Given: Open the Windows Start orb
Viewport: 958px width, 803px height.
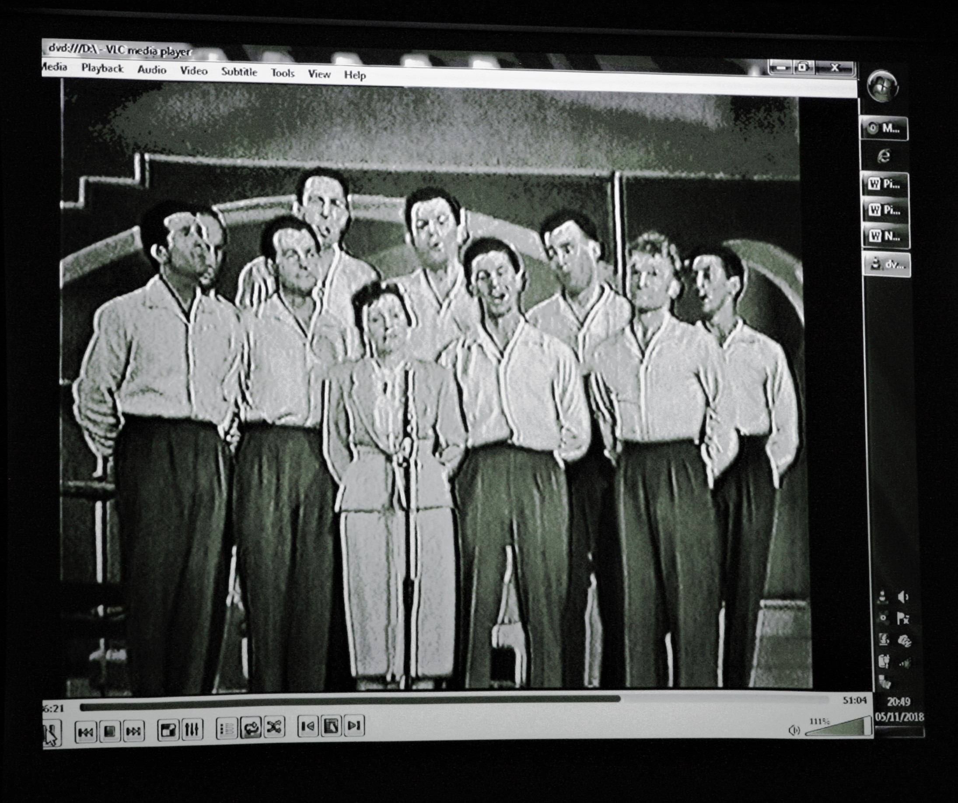Looking at the screenshot, I should point(882,86).
